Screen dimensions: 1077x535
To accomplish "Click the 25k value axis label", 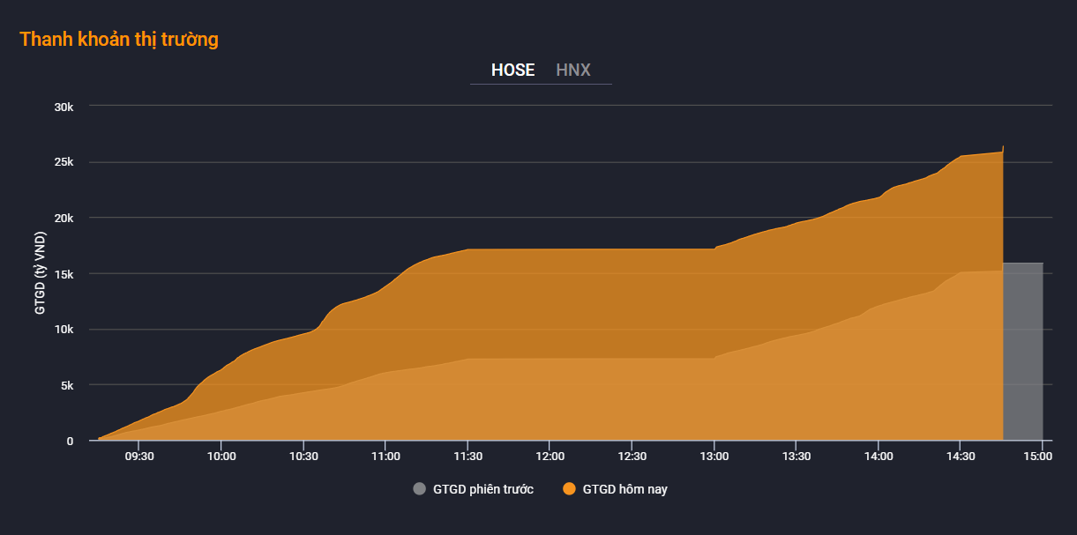I will [64, 162].
